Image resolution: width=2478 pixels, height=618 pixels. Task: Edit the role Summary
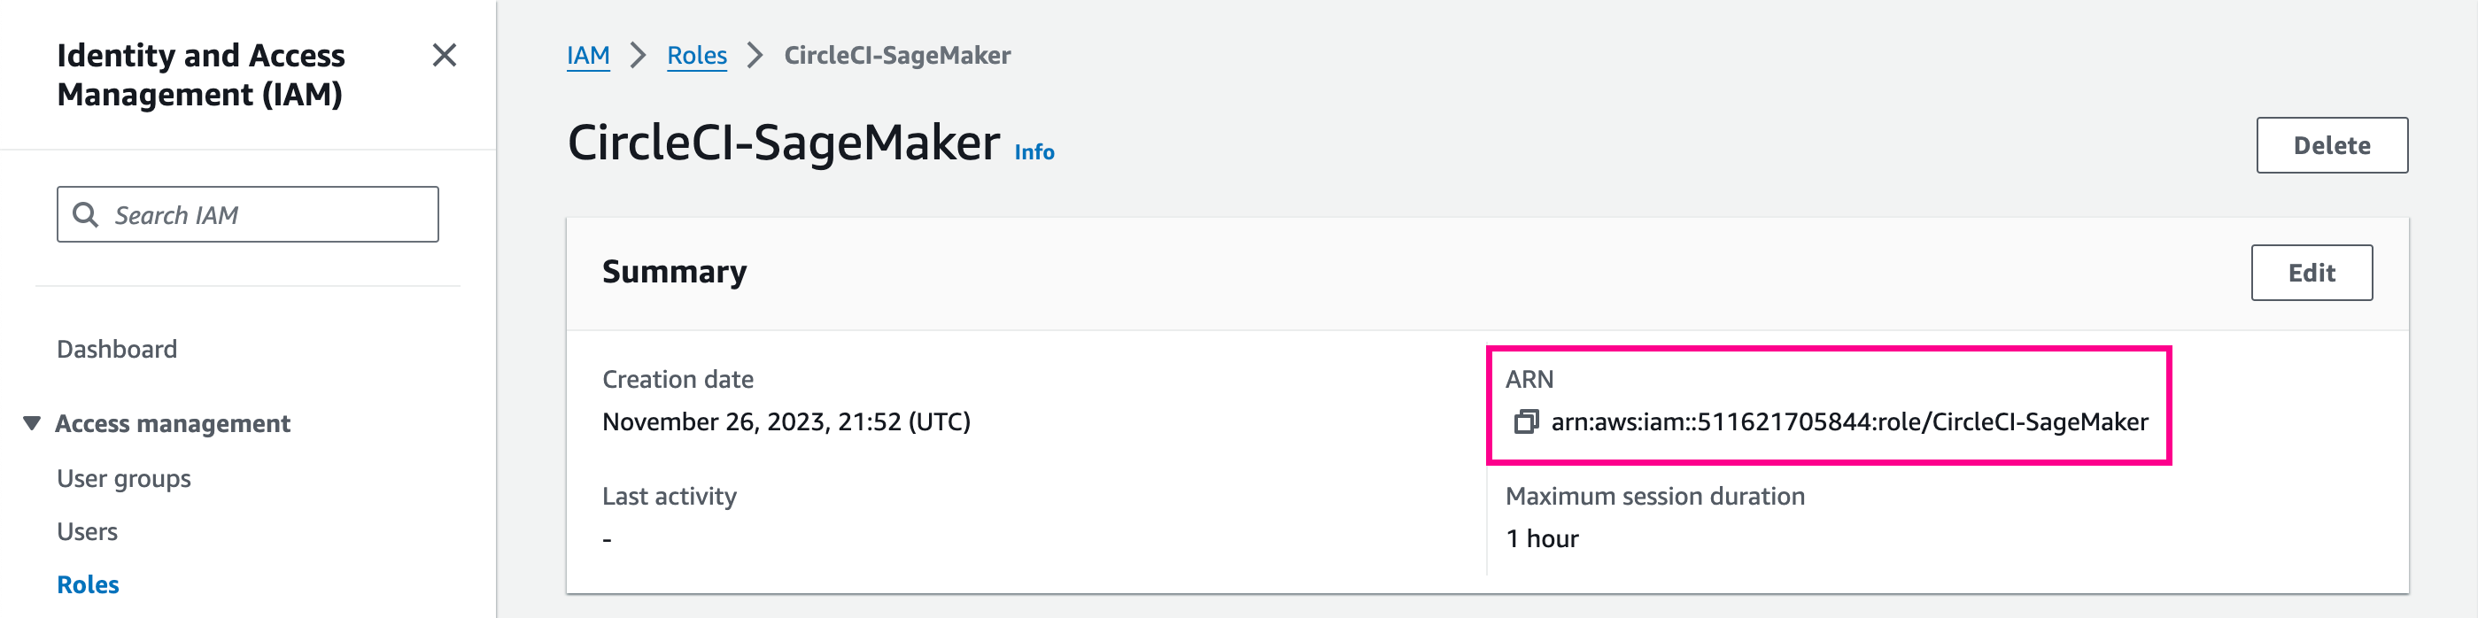click(x=2311, y=273)
